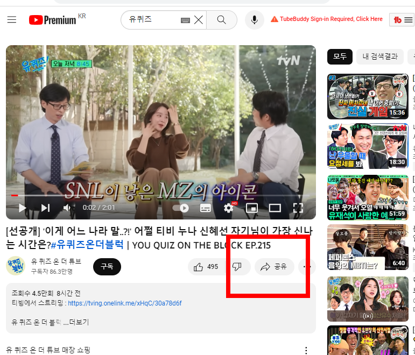Open the on-screen keyboard icon in search box
The image size is (415, 355).
pos(185,20)
